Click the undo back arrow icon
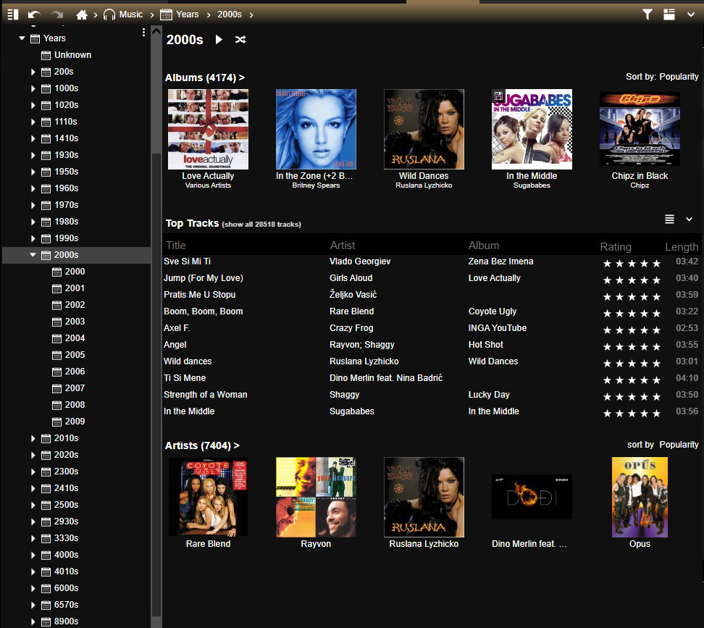The height and width of the screenshot is (628, 704). [x=34, y=14]
